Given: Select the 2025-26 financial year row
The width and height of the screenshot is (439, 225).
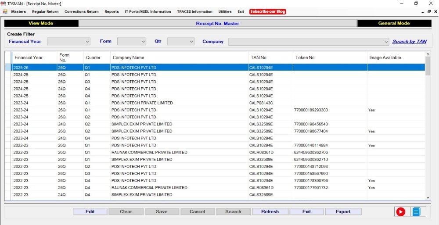Looking at the screenshot, I should point(215,68).
